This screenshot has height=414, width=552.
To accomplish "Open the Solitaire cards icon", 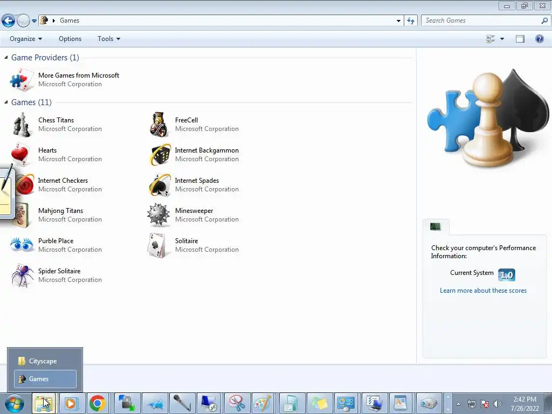I will coord(157,245).
